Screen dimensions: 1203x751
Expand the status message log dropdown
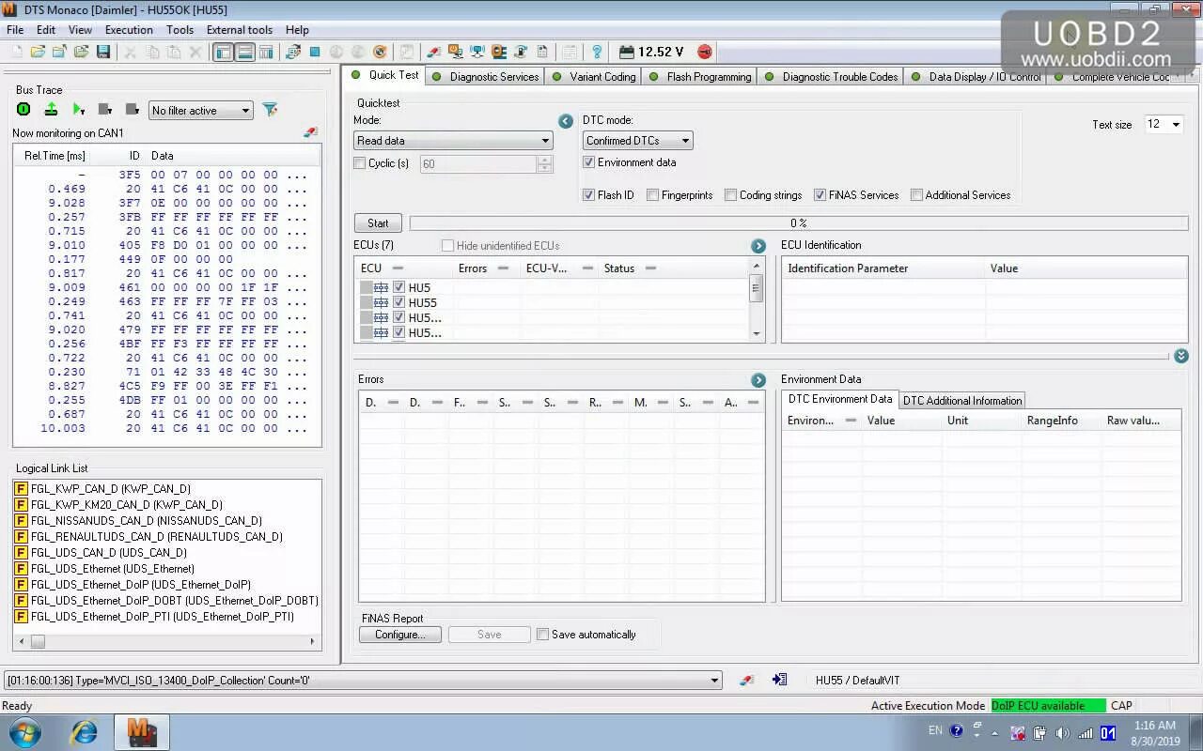714,681
